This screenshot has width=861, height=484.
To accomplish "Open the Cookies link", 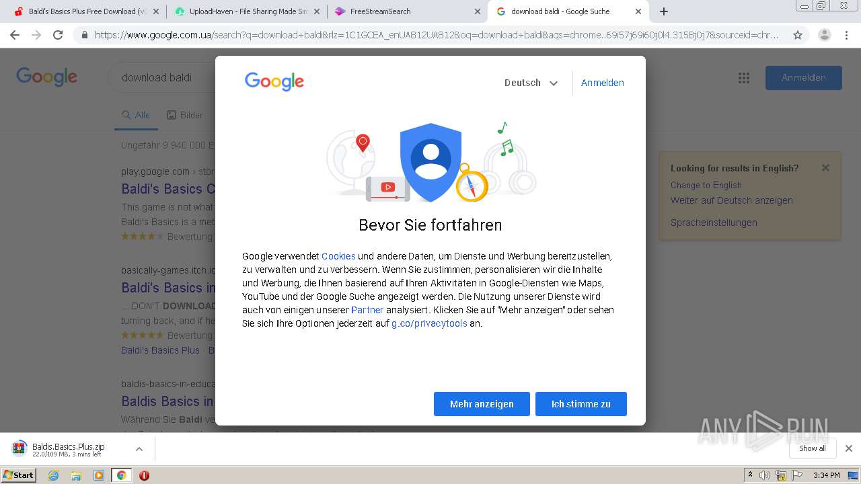I will pyautogui.click(x=338, y=256).
